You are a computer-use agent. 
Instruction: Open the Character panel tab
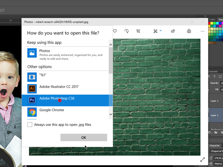coord(214,145)
